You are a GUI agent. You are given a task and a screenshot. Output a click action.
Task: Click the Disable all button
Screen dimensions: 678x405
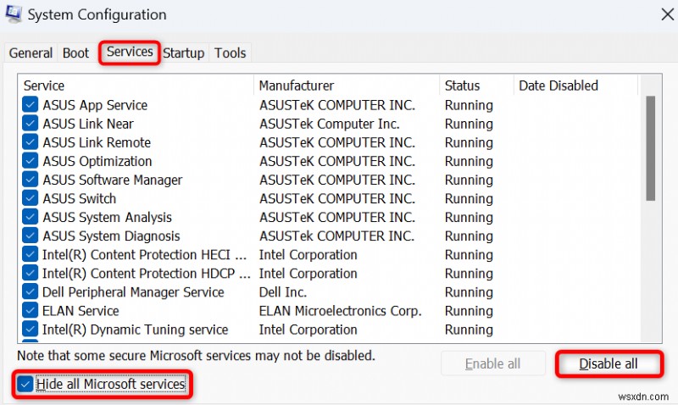pyautogui.click(x=609, y=364)
